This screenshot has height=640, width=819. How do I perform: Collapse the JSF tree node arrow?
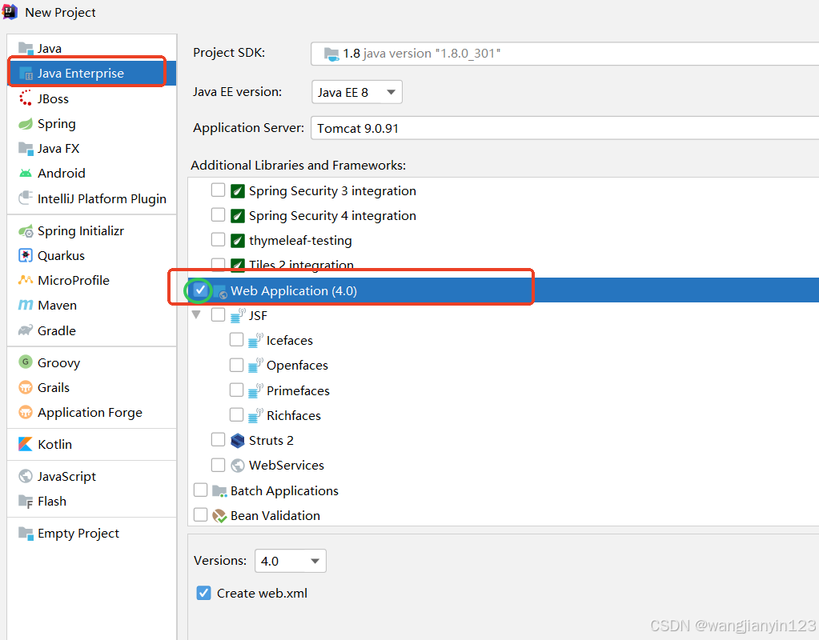(x=196, y=314)
